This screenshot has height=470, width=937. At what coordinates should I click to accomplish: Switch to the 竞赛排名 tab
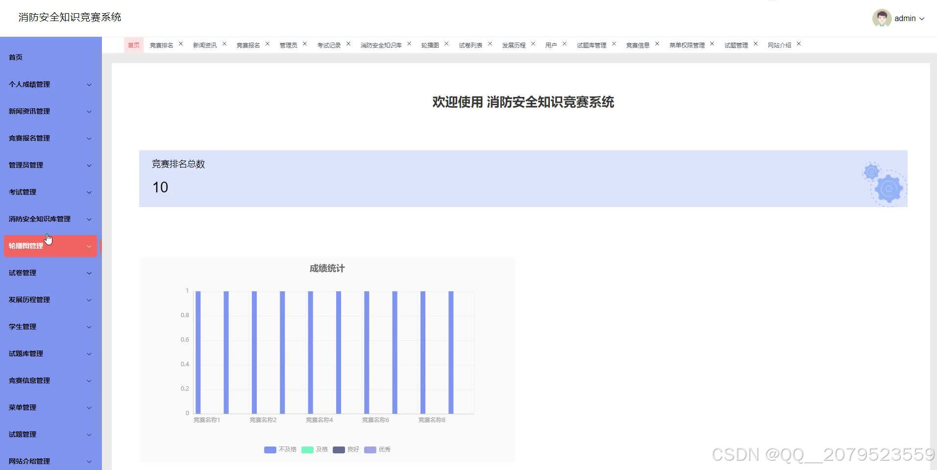[162, 45]
